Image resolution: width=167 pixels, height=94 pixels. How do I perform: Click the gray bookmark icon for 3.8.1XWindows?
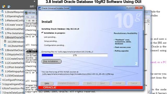pyautogui.click(x=5, y=41)
